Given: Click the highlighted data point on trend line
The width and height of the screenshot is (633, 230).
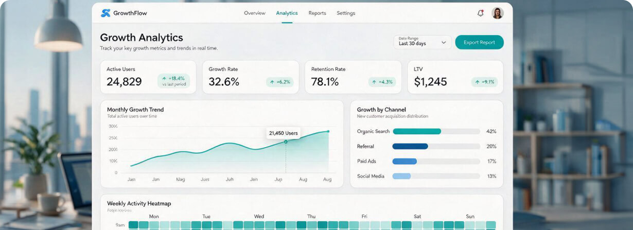Looking at the screenshot, I should point(286,141).
